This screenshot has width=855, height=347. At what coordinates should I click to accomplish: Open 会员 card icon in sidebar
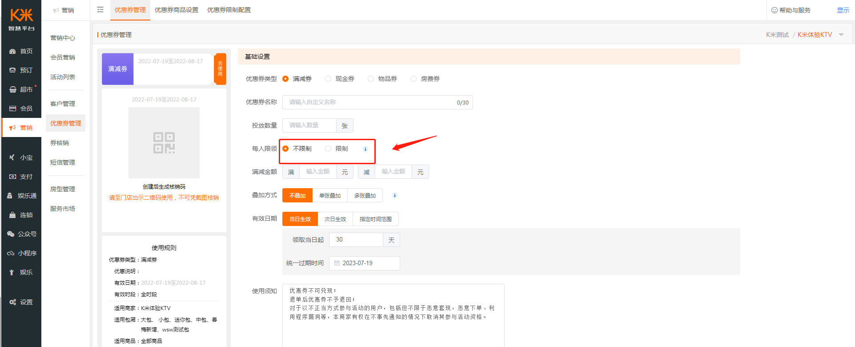[12, 109]
